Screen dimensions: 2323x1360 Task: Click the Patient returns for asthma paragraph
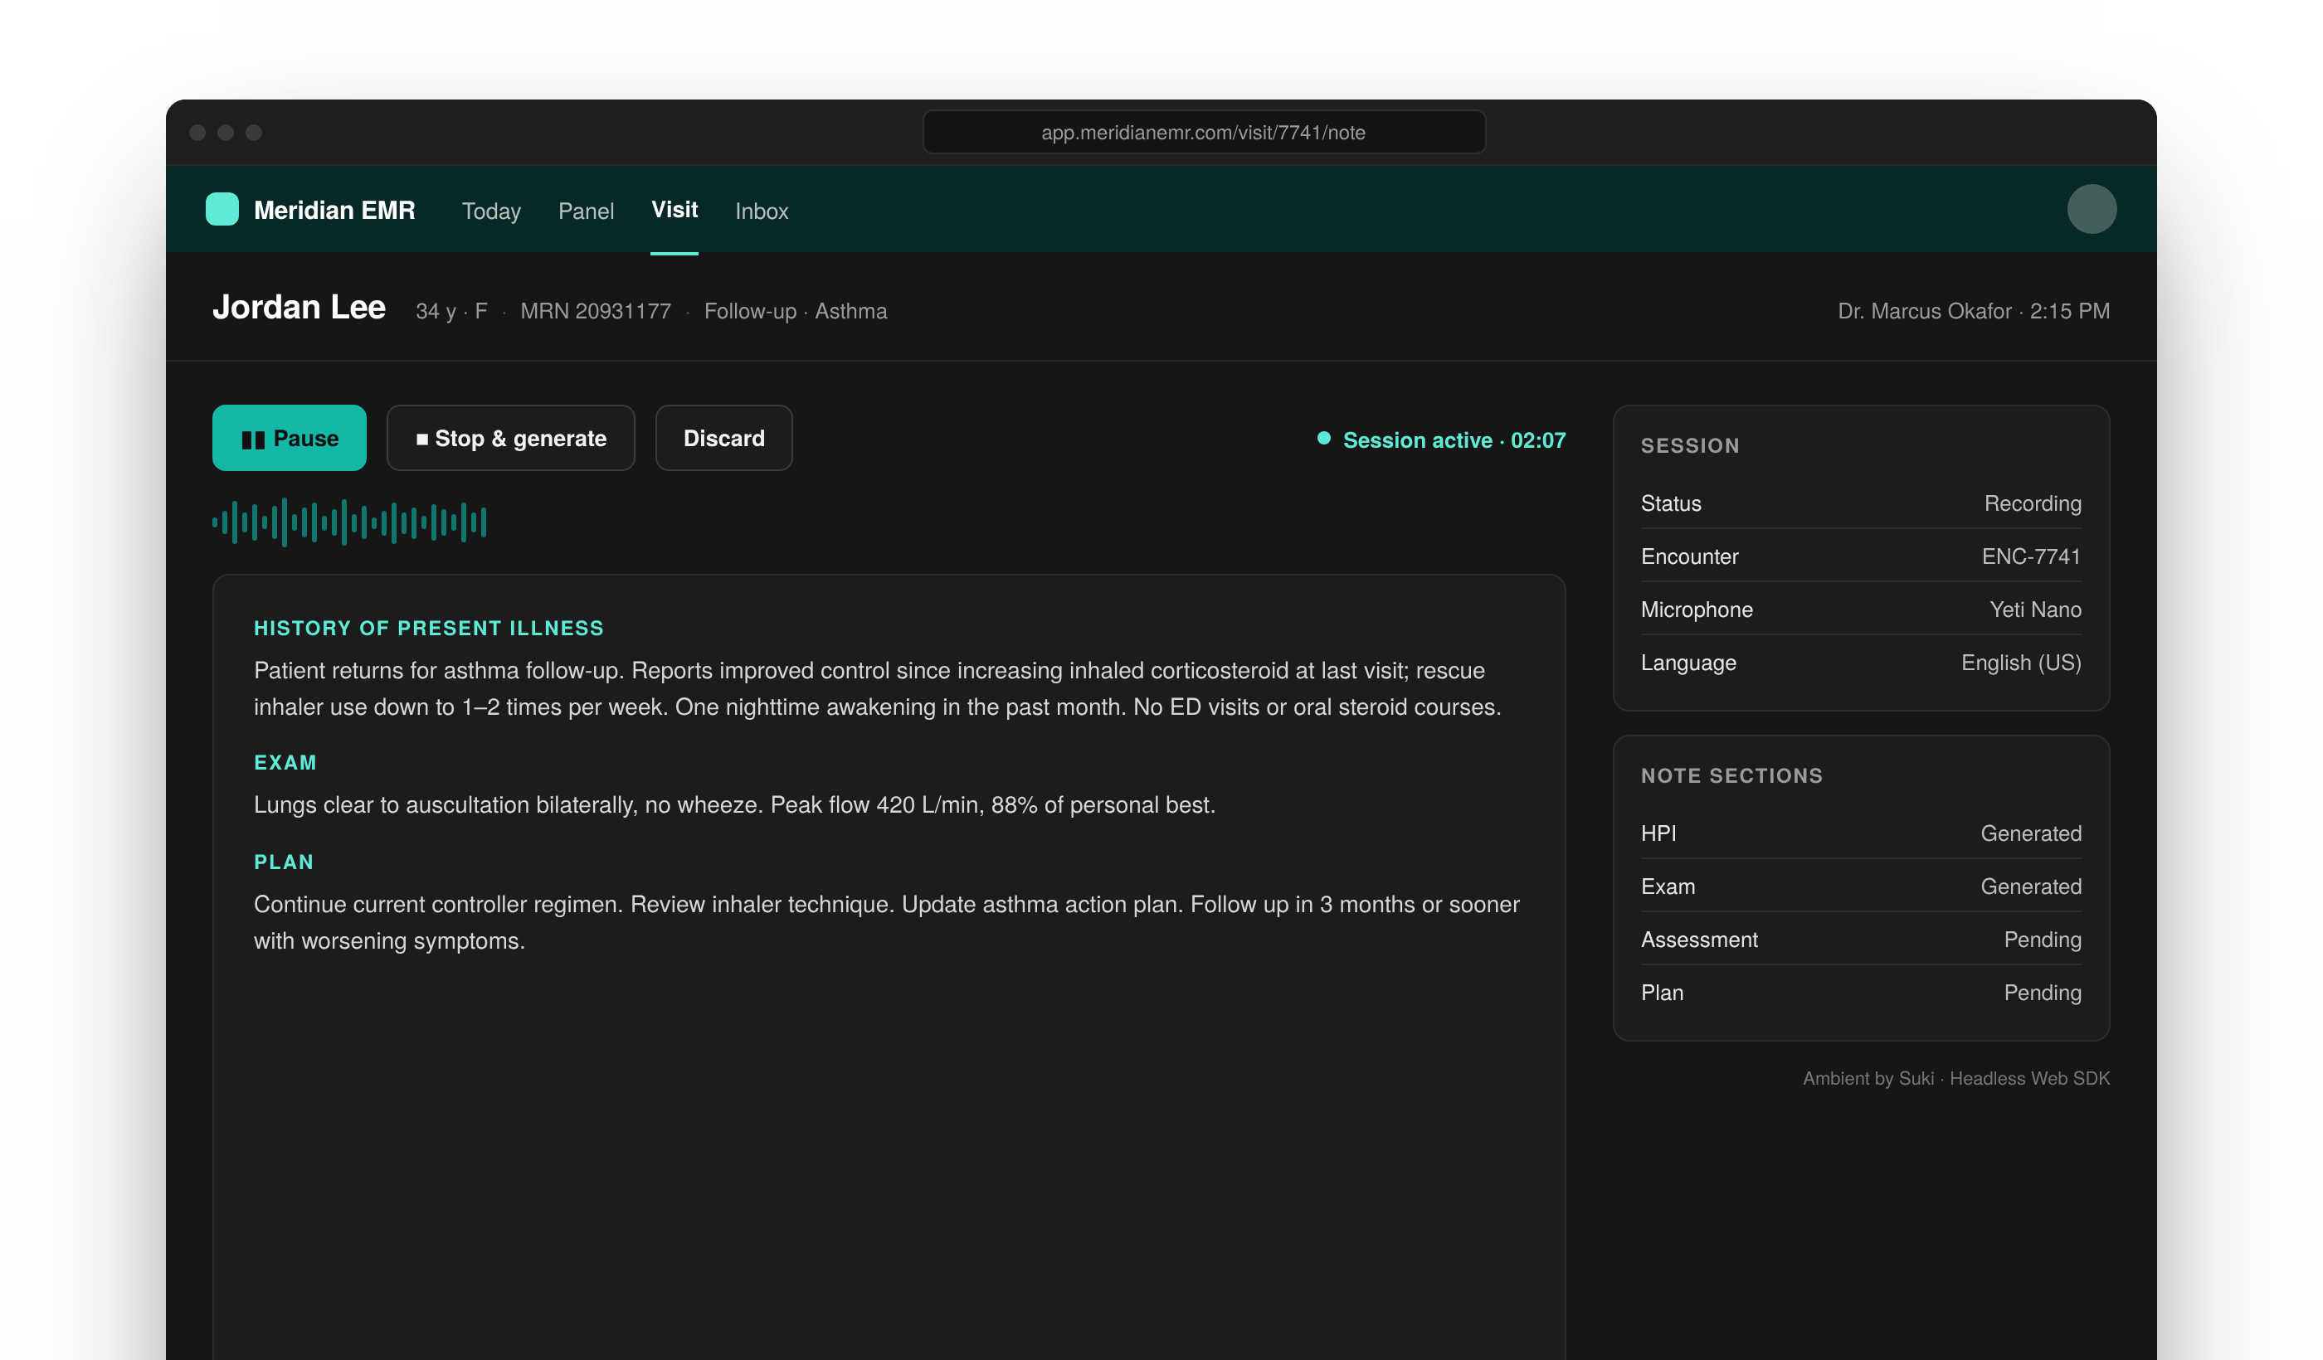point(878,688)
